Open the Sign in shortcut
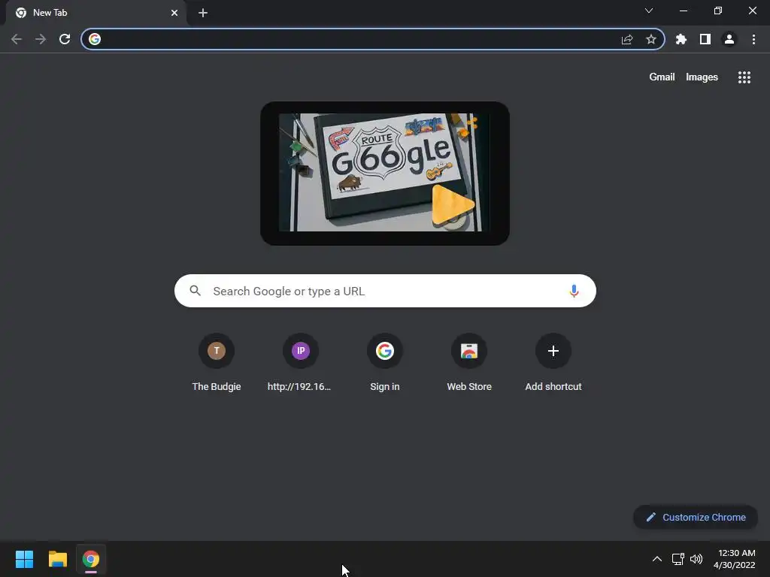 click(x=385, y=363)
